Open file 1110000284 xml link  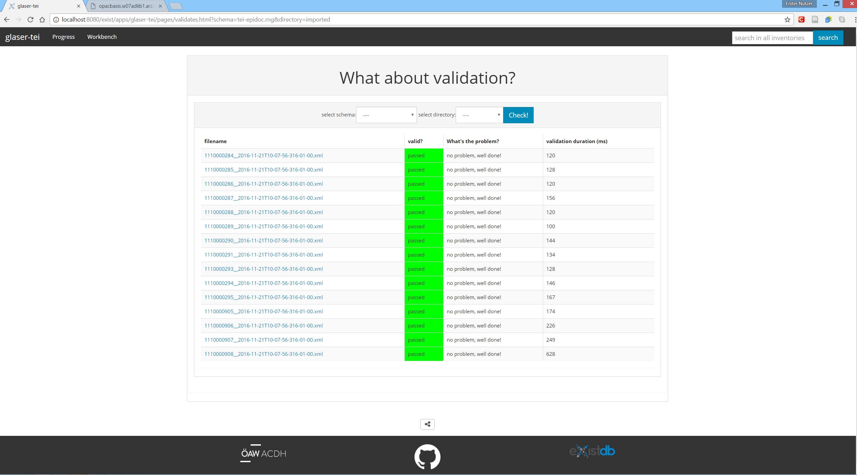coord(263,155)
